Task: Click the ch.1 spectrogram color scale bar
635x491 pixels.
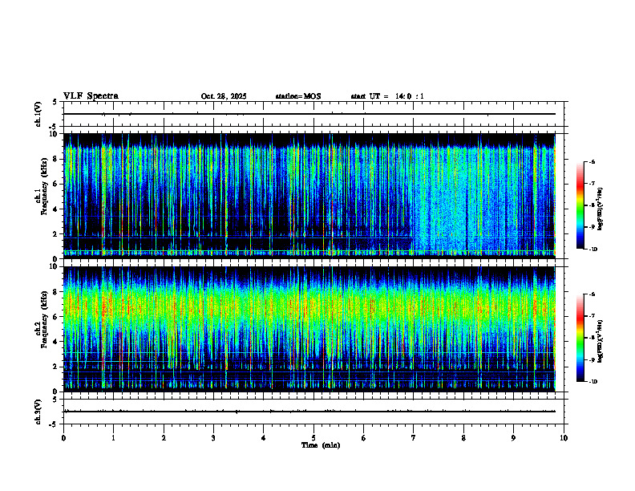Action: 580,205
